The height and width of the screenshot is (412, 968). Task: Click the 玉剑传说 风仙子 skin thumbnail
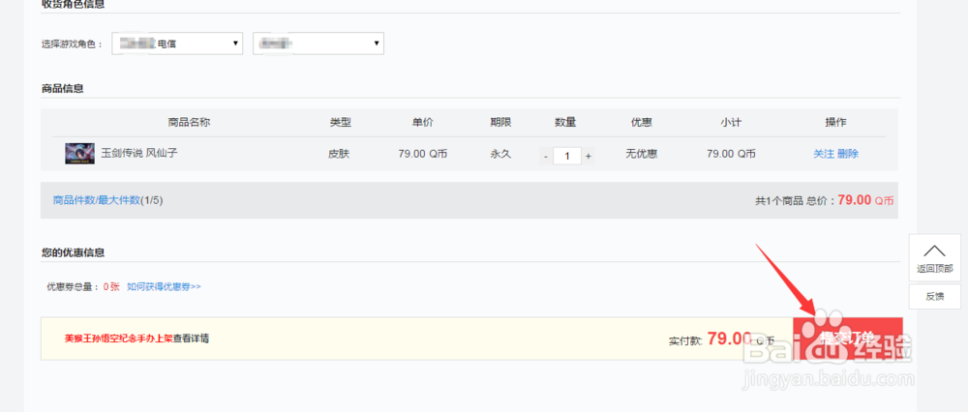tap(79, 154)
